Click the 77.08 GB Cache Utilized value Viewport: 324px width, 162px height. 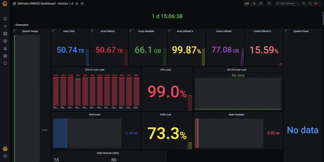tap(225, 50)
